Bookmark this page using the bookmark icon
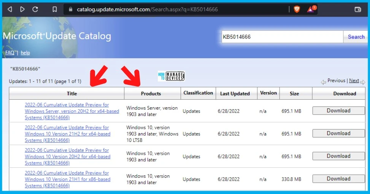370x194 pixels. pyautogui.click(x=54, y=9)
